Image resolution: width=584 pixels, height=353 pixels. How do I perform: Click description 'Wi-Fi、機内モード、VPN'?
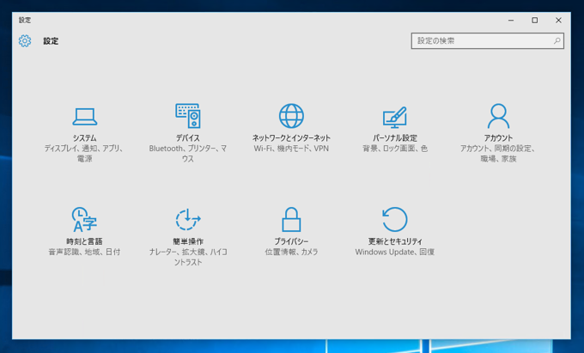point(291,149)
